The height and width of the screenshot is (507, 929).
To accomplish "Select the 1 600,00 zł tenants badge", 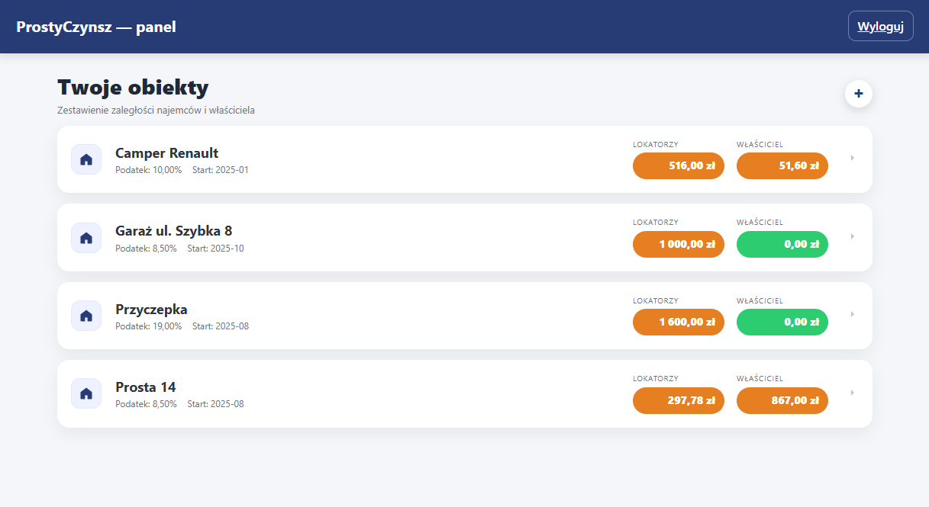I will pyautogui.click(x=678, y=322).
